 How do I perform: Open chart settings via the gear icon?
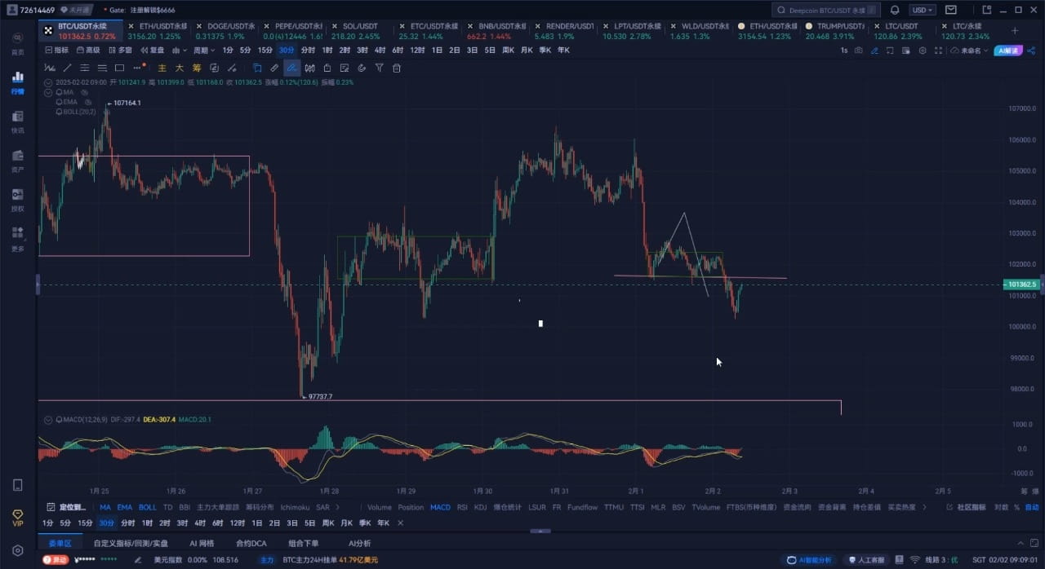coord(923,50)
